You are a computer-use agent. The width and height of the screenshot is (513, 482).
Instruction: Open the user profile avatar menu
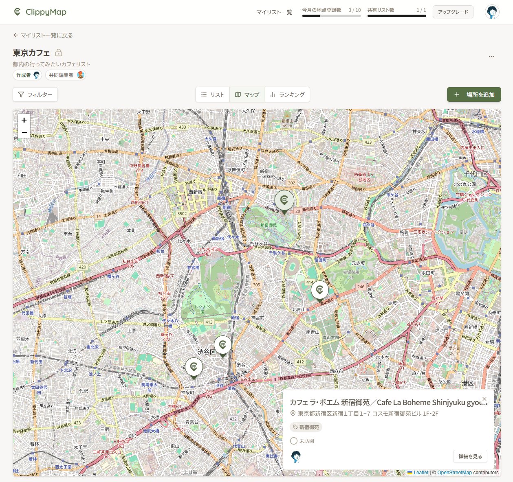(x=492, y=12)
